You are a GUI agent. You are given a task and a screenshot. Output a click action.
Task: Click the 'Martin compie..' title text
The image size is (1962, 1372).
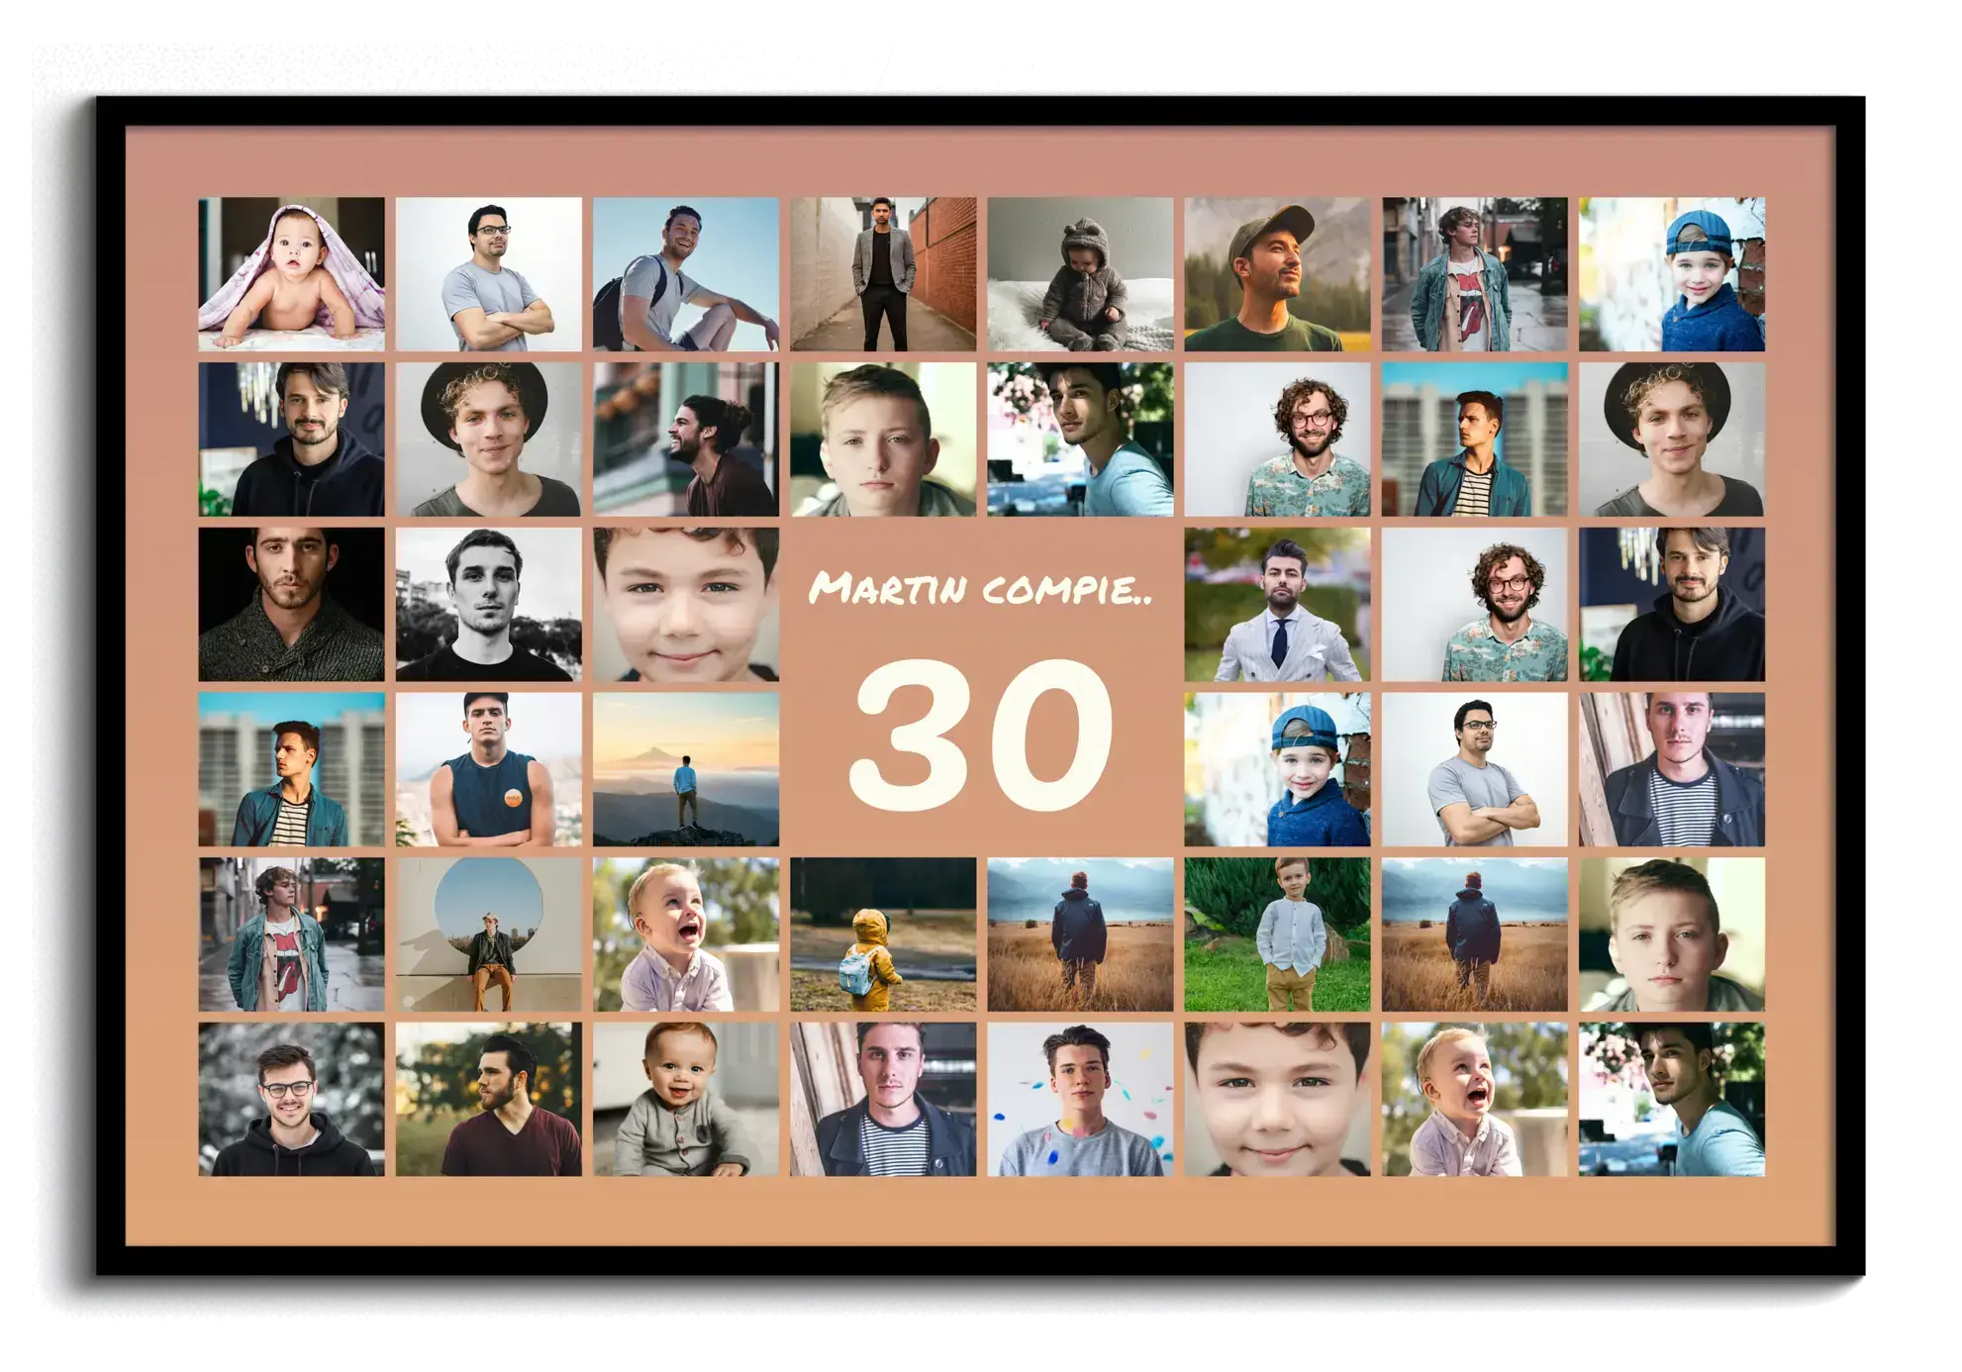click(x=980, y=589)
